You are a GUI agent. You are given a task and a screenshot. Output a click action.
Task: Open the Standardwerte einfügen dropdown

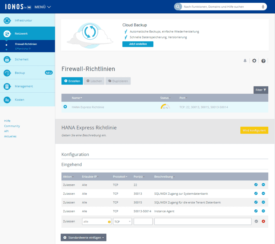[x=84, y=238]
